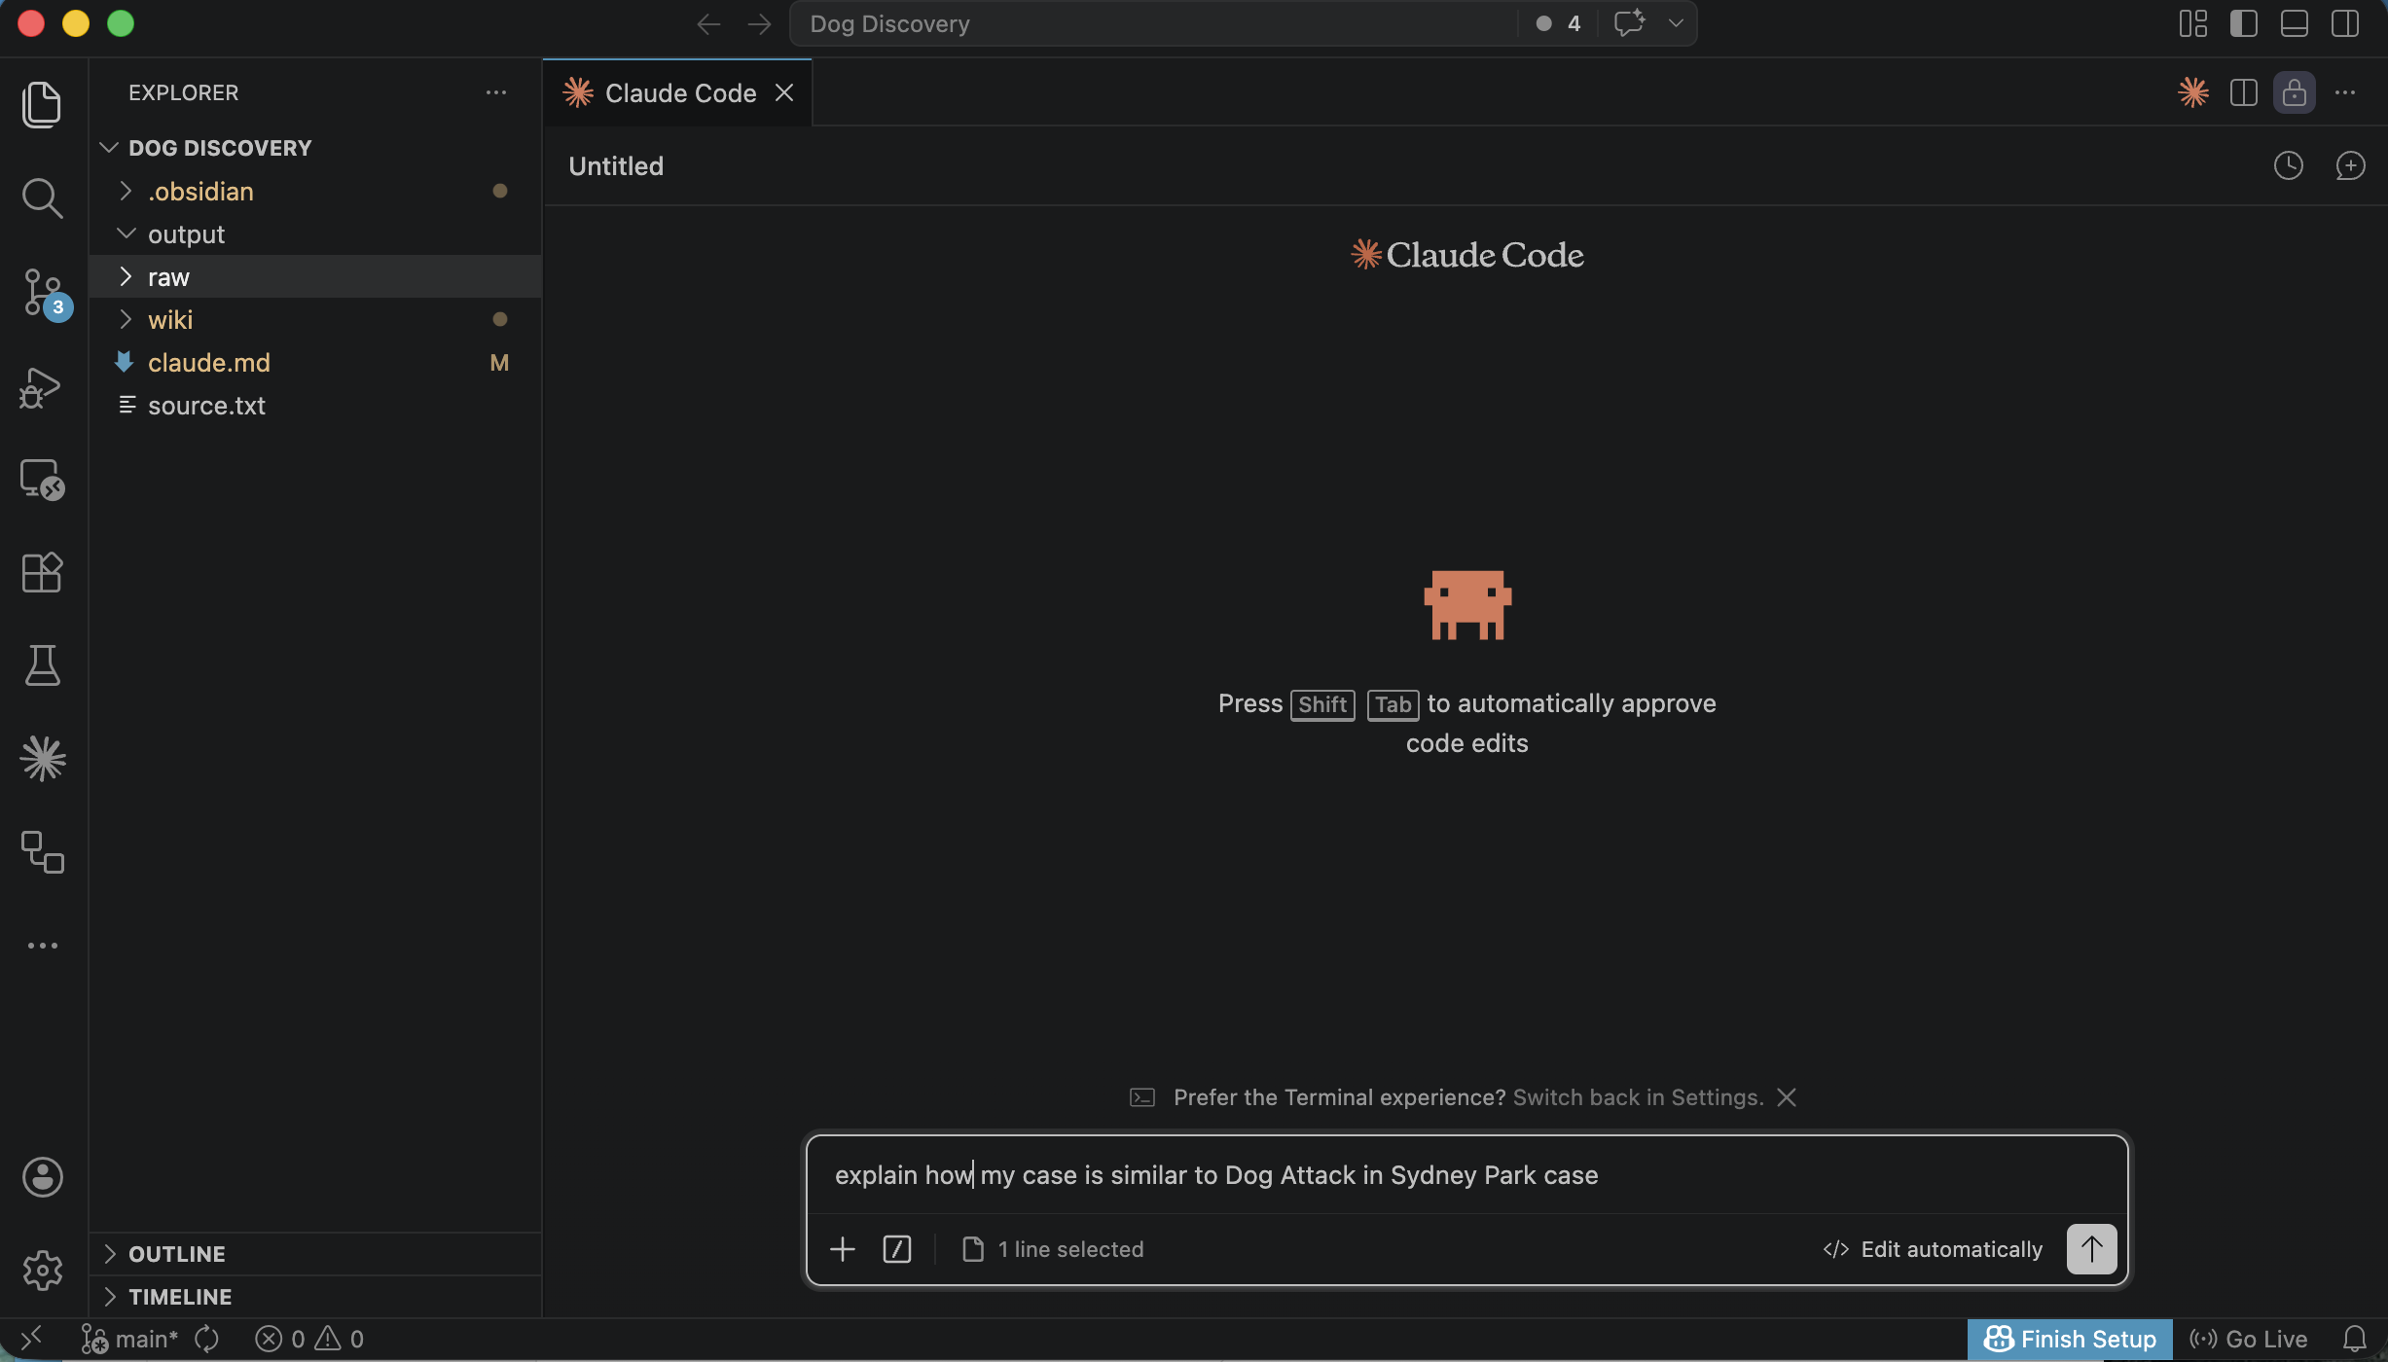Open editor More Actions ellipsis
The image size is (2388, 1362).
click(2345, 92)
